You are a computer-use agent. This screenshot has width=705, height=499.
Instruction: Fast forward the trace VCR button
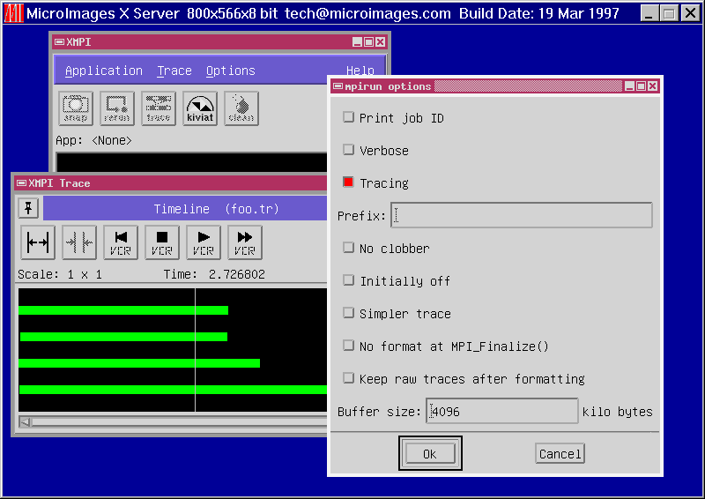tap(245, 242)
